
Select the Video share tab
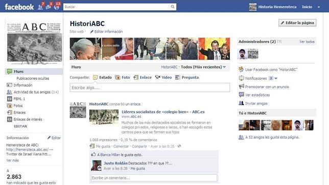click(163, 77)
